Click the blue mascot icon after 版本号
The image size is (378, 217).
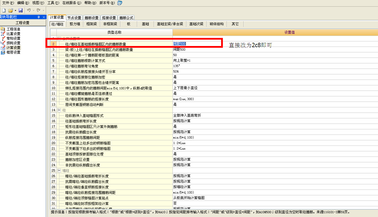120,3
